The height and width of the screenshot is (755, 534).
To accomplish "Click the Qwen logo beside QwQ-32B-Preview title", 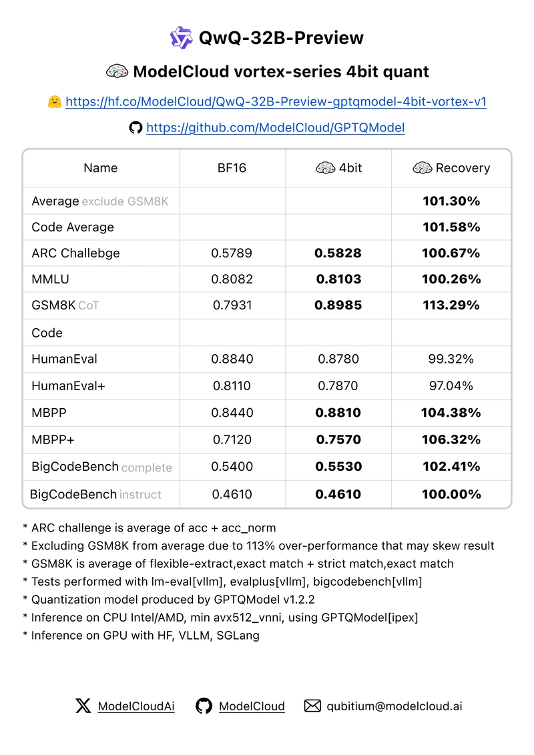I will tap(181, 37).
